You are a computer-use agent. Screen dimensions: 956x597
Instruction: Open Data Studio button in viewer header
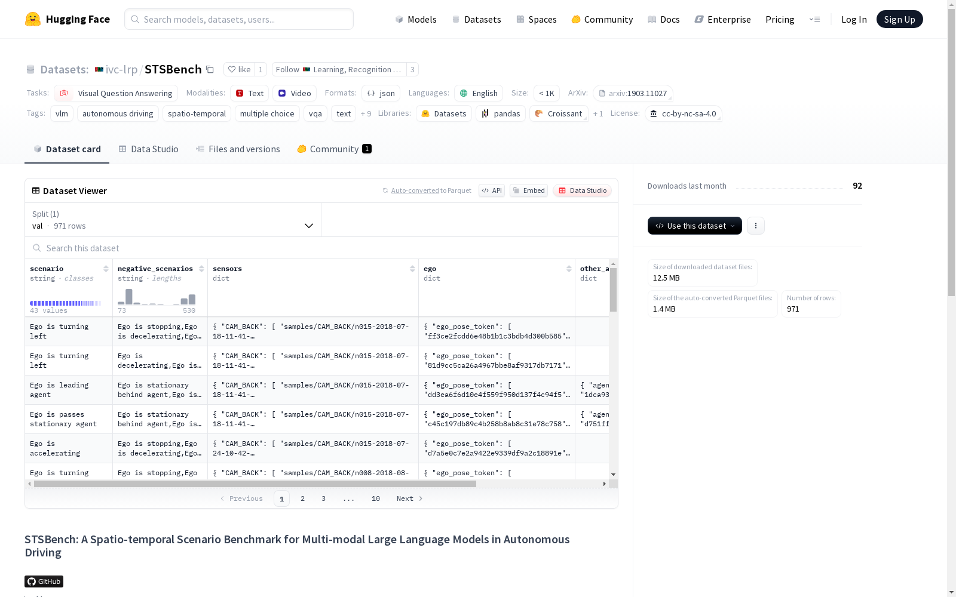click(582, 190)
